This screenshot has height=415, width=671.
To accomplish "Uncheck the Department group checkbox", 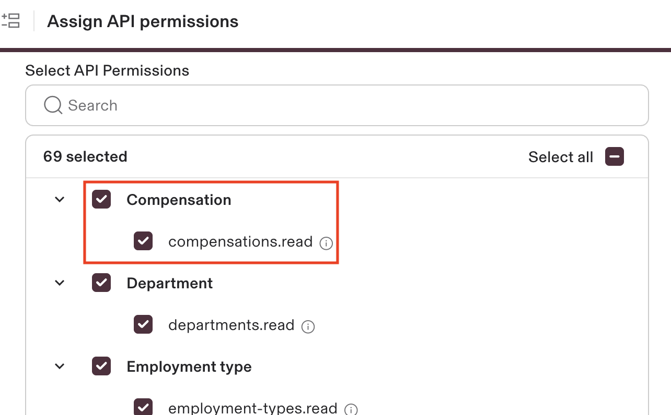I will (x=101, y=283).
